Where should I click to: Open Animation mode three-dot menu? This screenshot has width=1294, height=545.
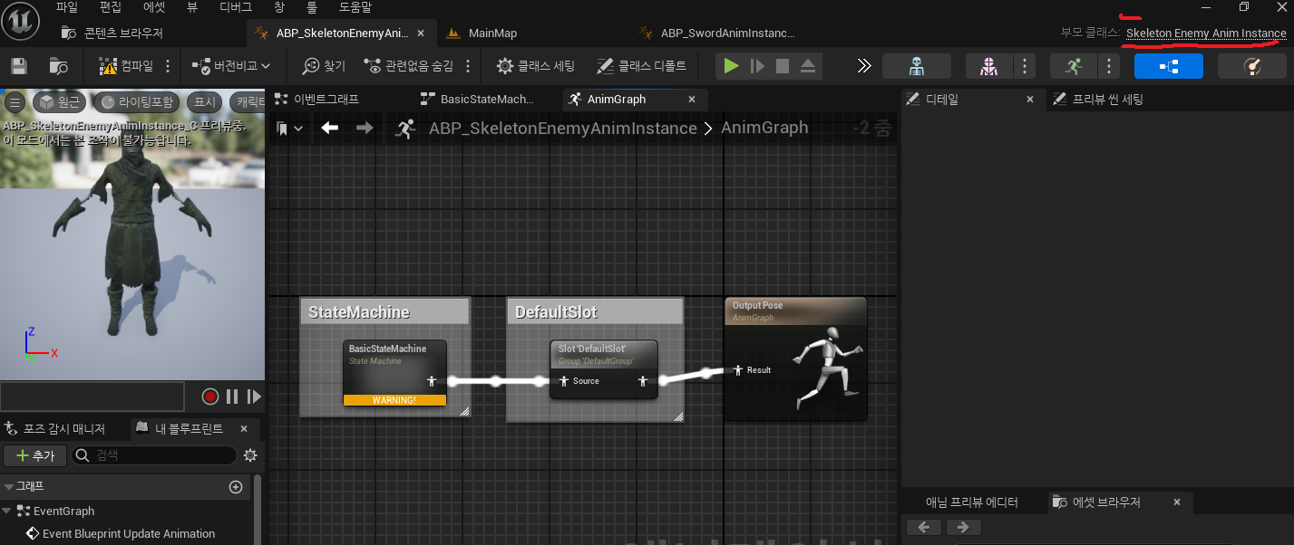[1108, 66]
